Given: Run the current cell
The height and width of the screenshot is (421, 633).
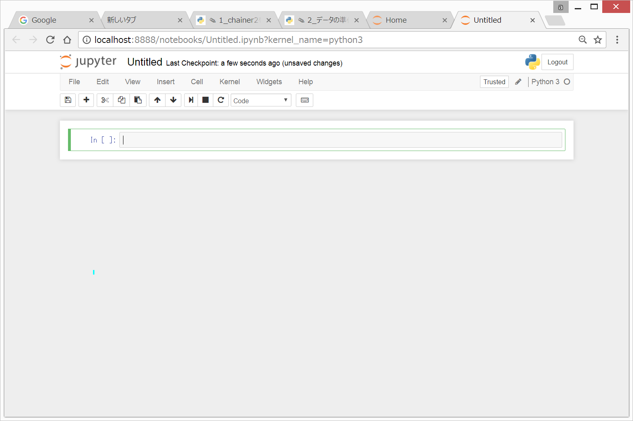Looking at the screenshot, I should tap(191, 100).
